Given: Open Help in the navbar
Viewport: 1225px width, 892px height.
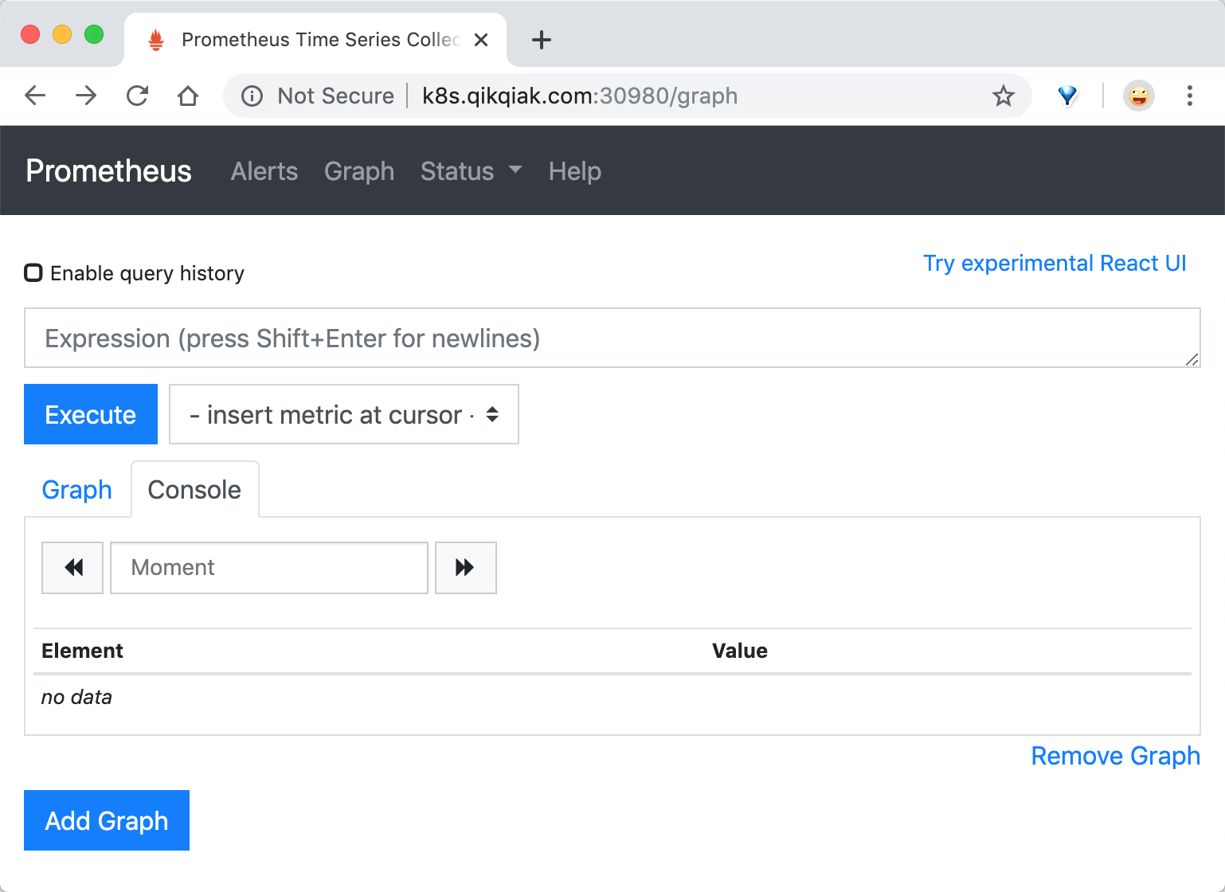Looking at the screenshot, I should (x=575, y=171).
